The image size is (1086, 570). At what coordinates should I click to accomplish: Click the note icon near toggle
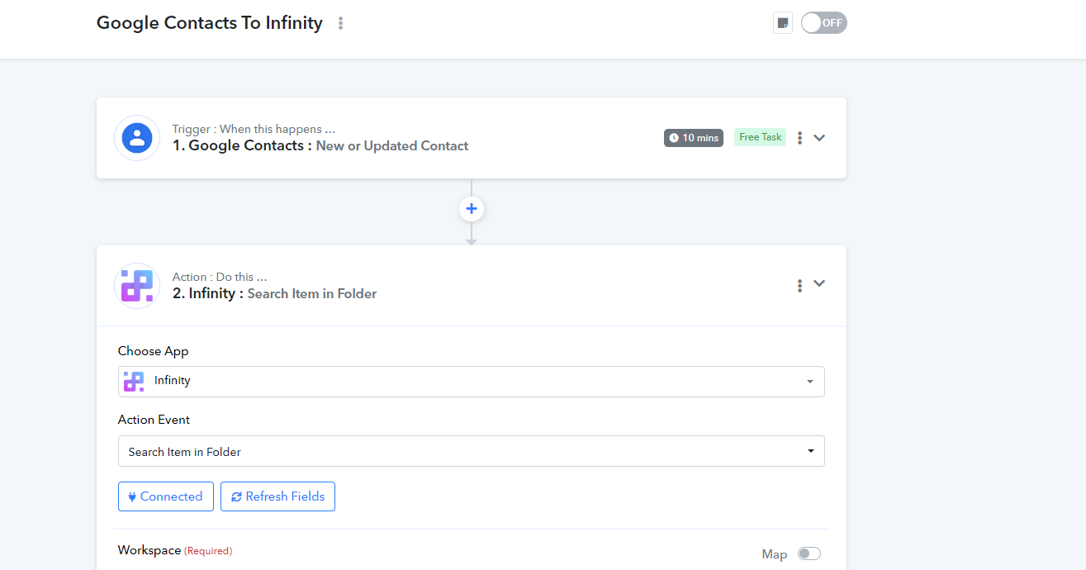[x=782, y=23]
